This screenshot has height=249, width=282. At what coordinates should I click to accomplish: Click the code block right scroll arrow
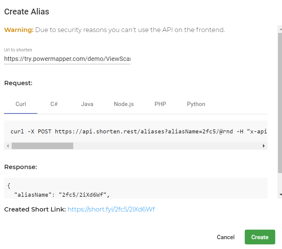tap(264, 146)
